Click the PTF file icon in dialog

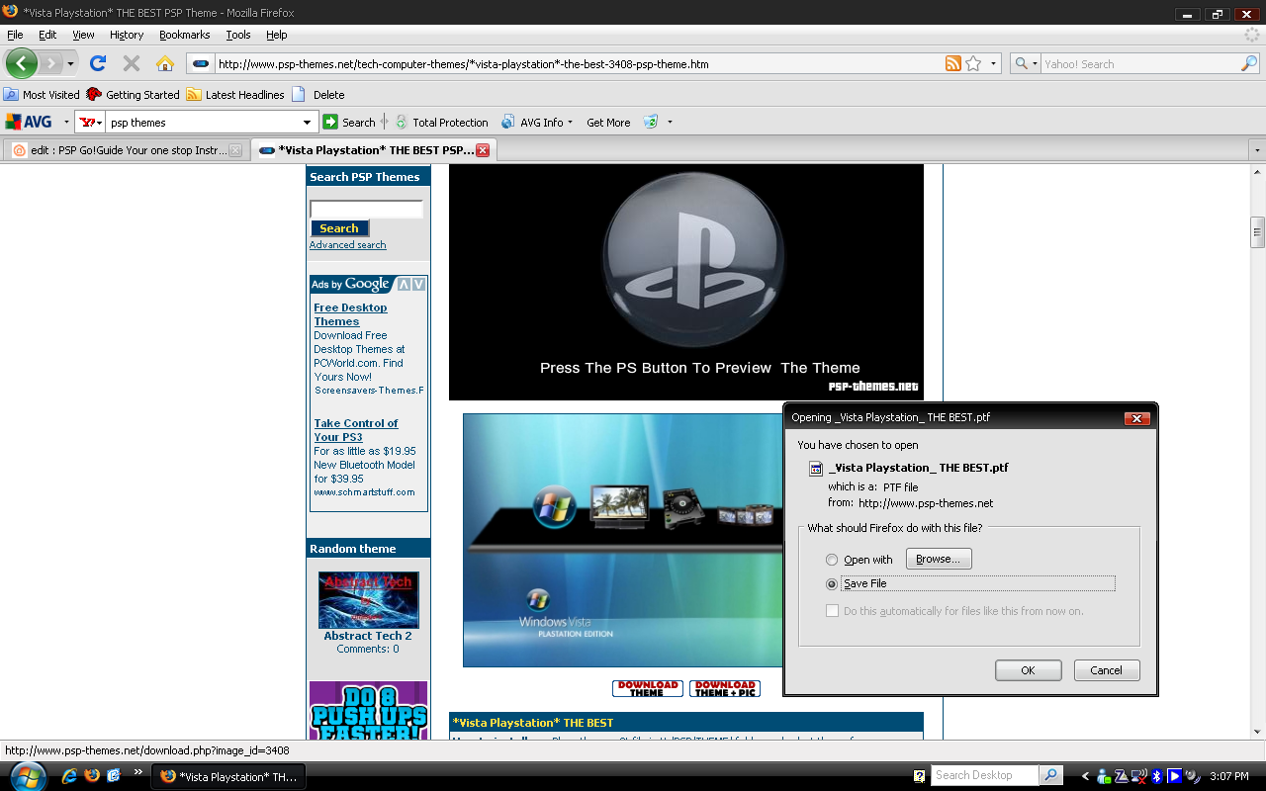(x=817, y=468)
